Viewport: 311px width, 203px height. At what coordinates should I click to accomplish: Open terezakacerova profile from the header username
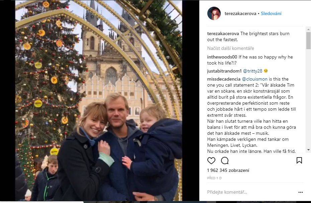[x=240, y=14]
